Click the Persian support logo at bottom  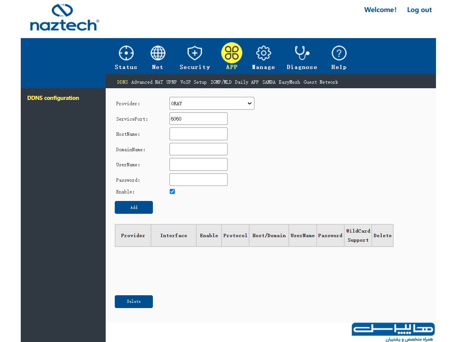click(x=393, y=332)
